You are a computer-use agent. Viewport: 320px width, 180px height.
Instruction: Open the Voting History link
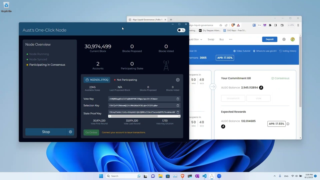pos(288,51)
